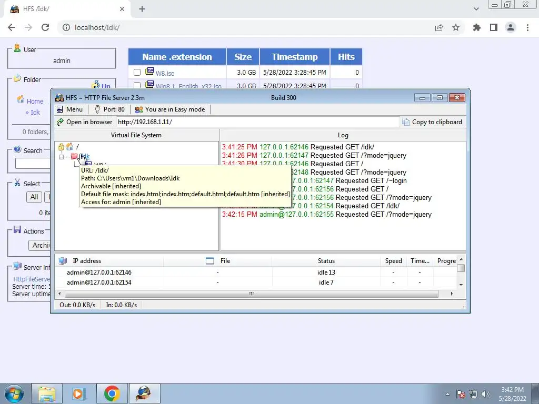Screen dimensions: 539x404
Task: Tick the checkbox for Win8.1_English_x32.iso
Action: pos(137,85)
